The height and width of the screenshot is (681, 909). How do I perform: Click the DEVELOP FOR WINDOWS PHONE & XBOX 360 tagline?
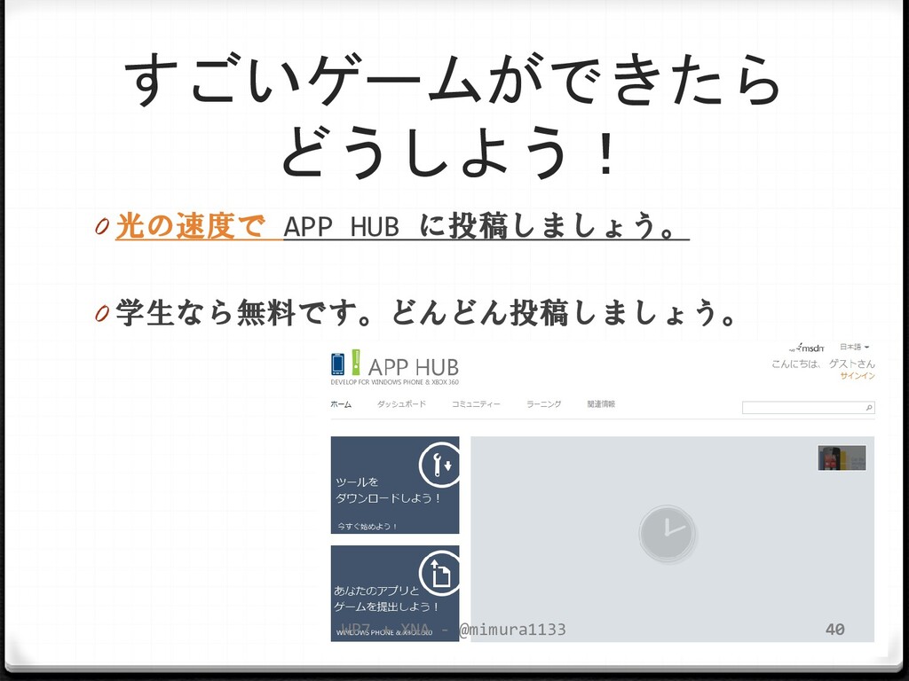(x=395, y=382)
